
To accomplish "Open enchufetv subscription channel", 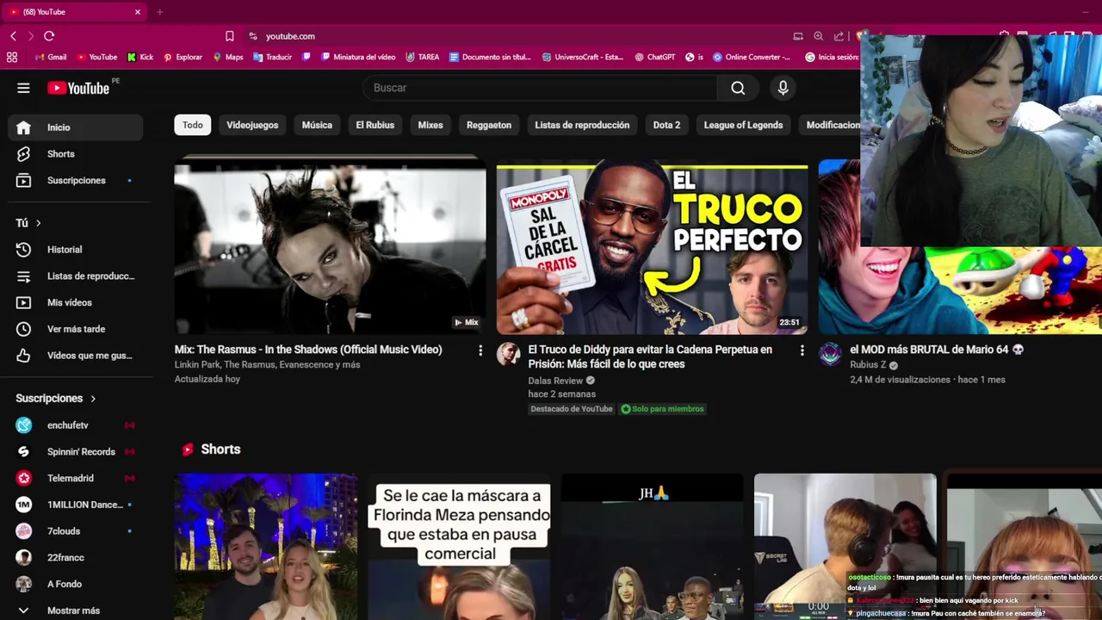I will (76, 425).
